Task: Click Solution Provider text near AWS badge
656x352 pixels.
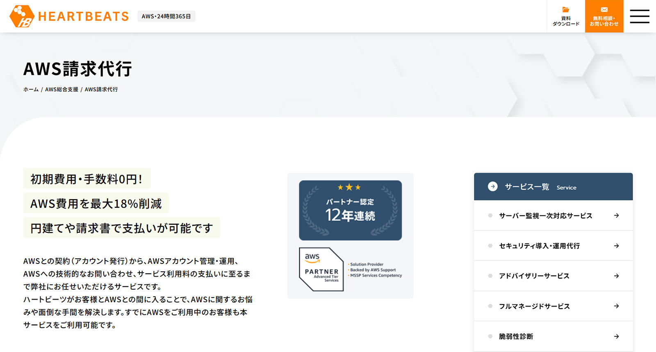Action: click(367, 264)
